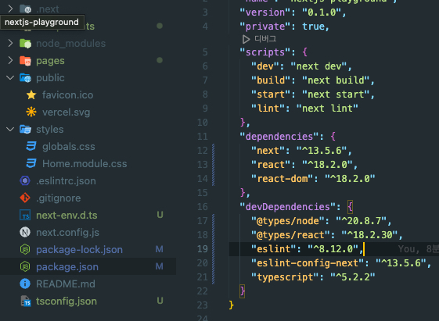Click the Node icon beside package-lock.json
Screen dimensions: 439x321
click(x=25, y=249)
